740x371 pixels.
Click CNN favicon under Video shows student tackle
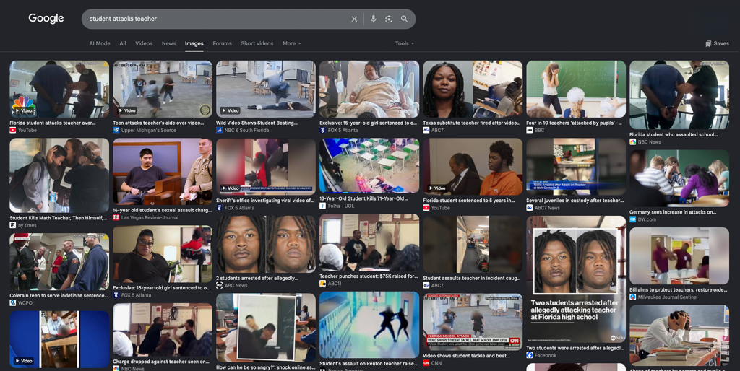point(426,363)
